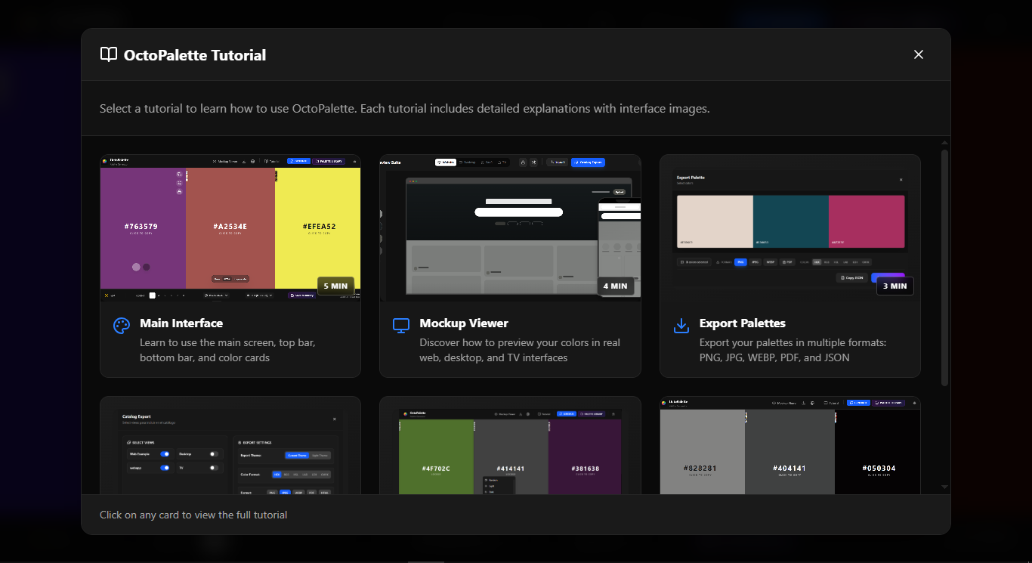Screen dimensions: 1032x563
Task: Click the beige swatch in Export Palette thumbnail
Action: [x=715, y=221]
